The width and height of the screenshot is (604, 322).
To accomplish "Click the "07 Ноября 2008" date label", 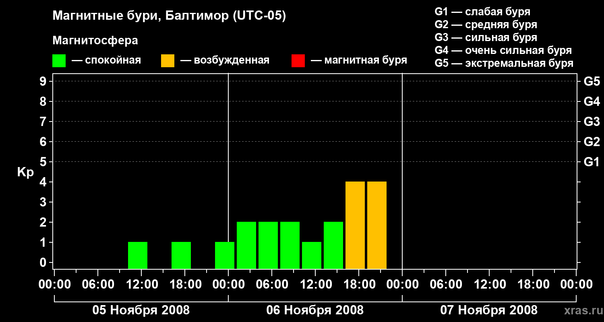I will click(x=489, y=310).
